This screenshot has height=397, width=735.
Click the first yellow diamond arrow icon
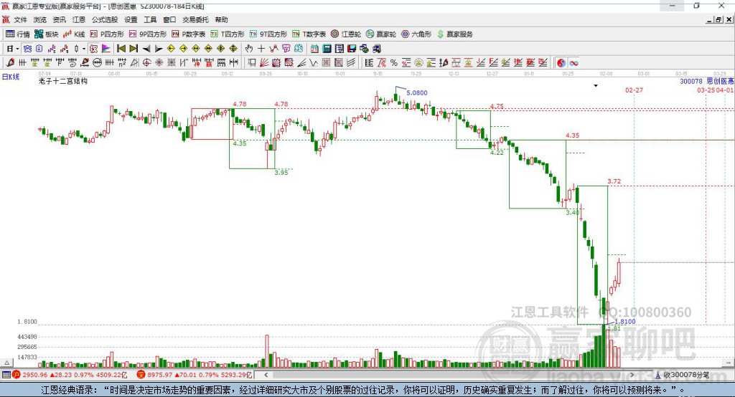[x=171, y=49]
